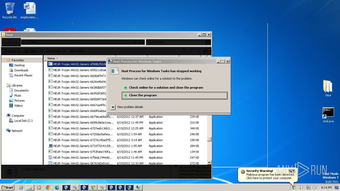Screen dimensions: 340x191
Task: Open Local Disk (C:)
Action: pos(23,121)
